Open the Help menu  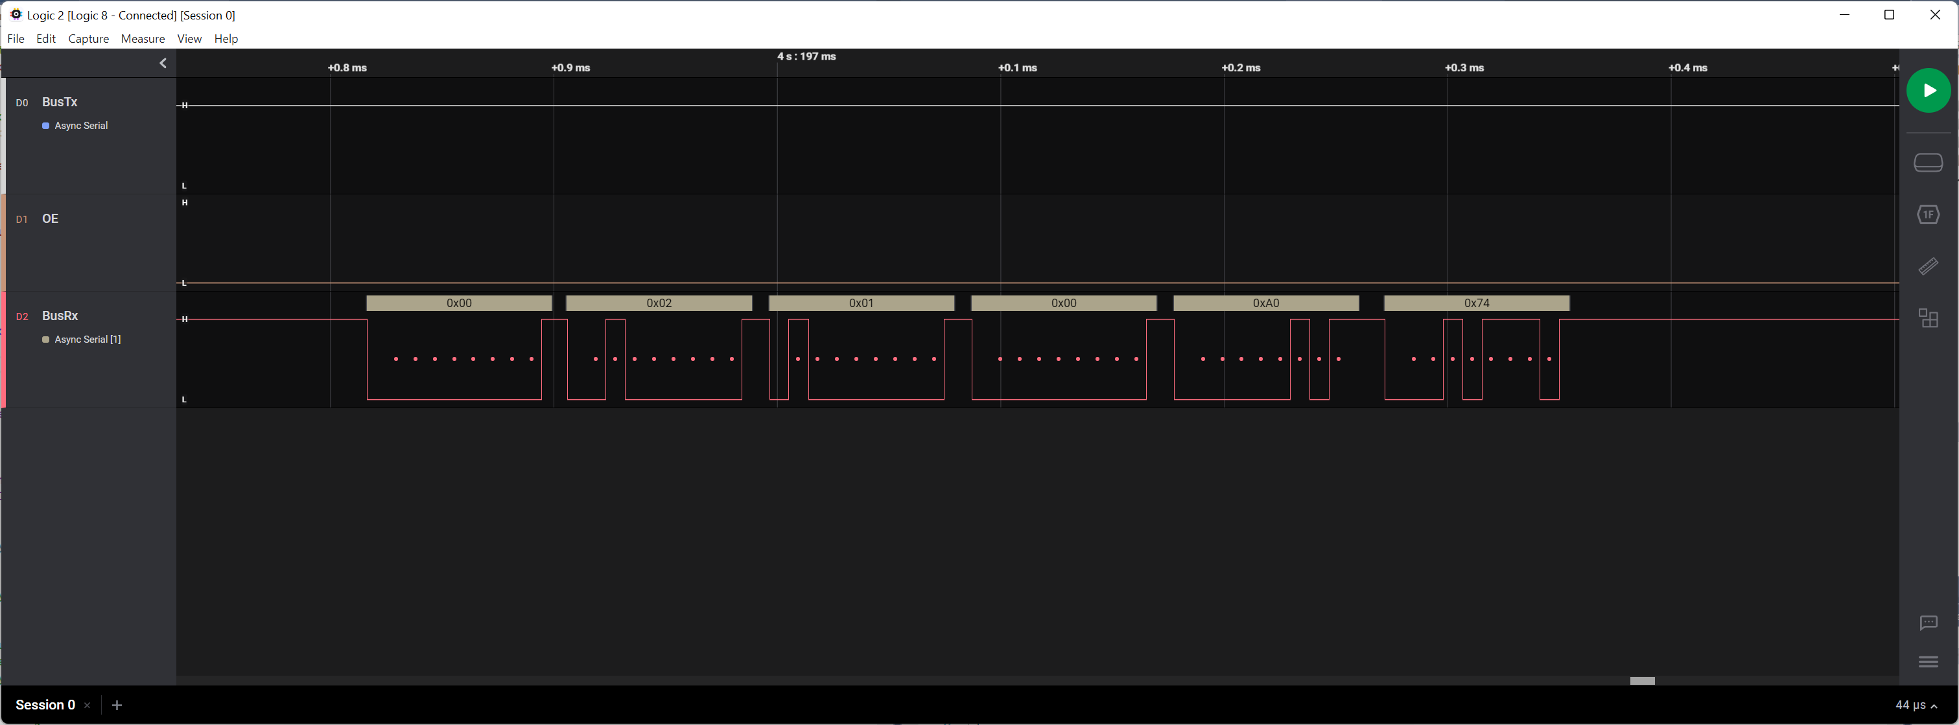(x=226, y=39)
